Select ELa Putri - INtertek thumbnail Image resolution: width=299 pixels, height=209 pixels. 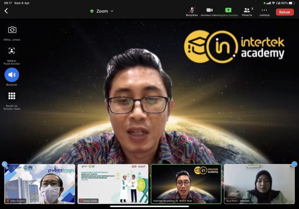click(259, 184)
